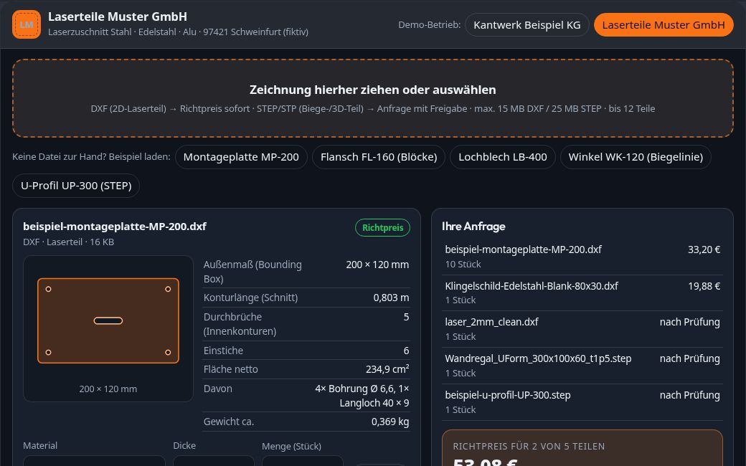Click the green Richtpreis badge

click(382, 228)
